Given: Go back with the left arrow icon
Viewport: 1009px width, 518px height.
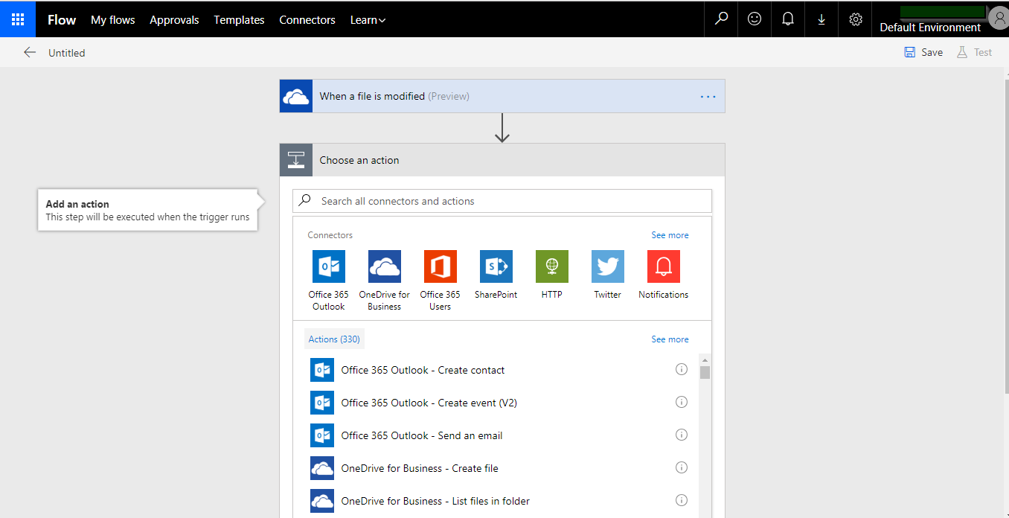Looking at the screenshot, I should tap(30, 52).
